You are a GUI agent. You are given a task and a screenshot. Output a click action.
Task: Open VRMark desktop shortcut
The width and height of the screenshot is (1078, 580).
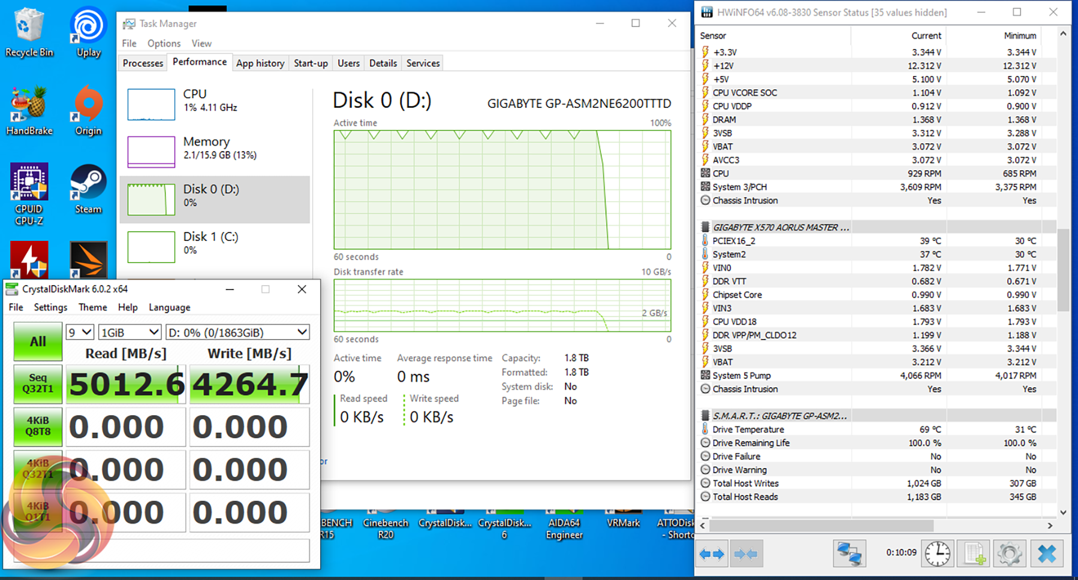tap(624, 520)
